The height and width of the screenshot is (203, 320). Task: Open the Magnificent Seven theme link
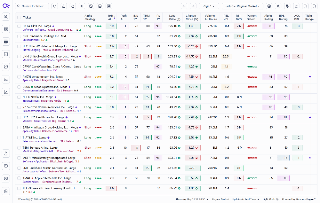pos(53,80)
